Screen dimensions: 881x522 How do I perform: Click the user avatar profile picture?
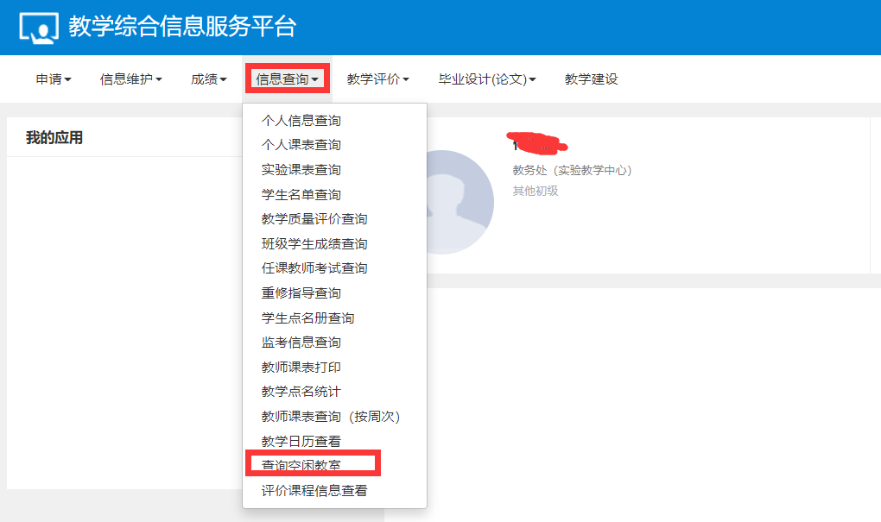pos(450,201)
